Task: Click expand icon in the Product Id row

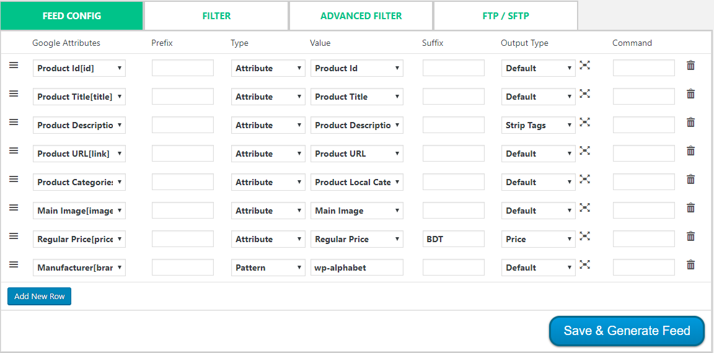Action: click(x=584, y=64)
